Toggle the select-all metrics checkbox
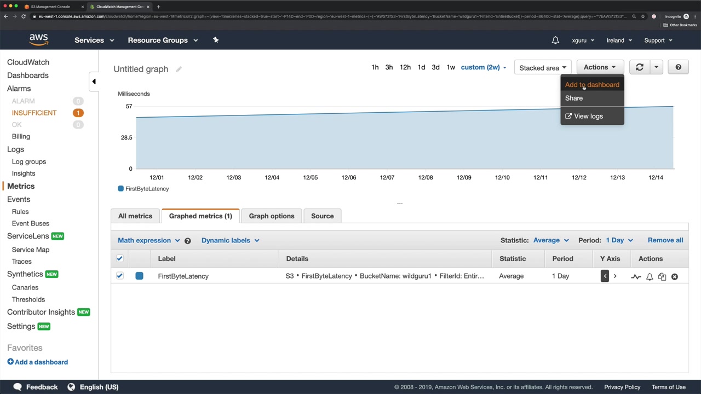Screen dimensions: 701x394 [119, 258]
